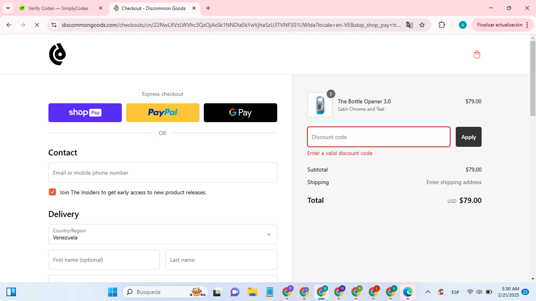536x301 pixels.
Task: Bookmark this page with star icon
Action: tap(422, 25)
